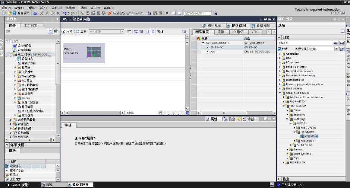Split editor space horizontally
This screenshot has height=188, width=350.
(x=174, y=13)
